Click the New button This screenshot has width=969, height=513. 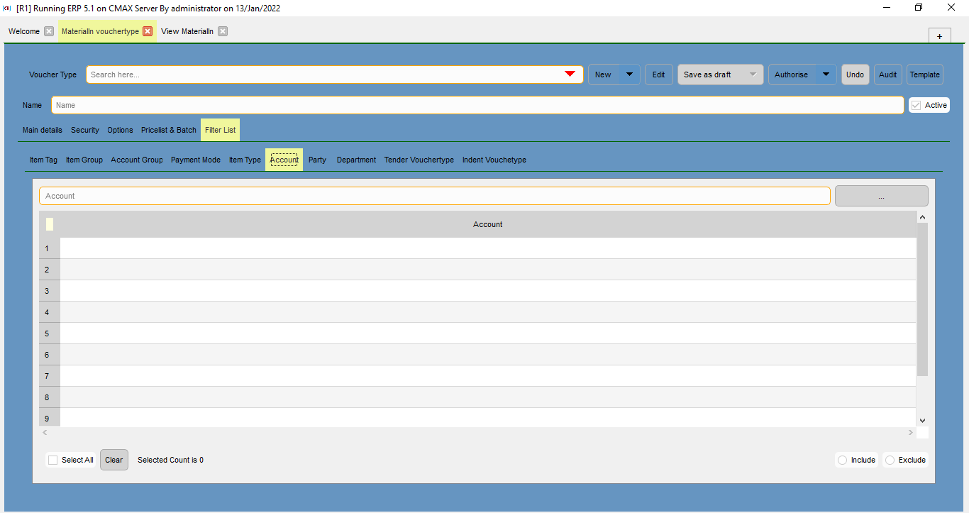coord(604,75)
